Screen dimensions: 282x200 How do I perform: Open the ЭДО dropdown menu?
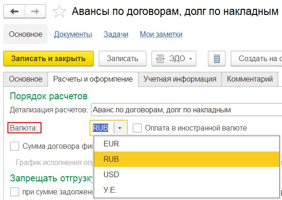(x=174, y=59)
